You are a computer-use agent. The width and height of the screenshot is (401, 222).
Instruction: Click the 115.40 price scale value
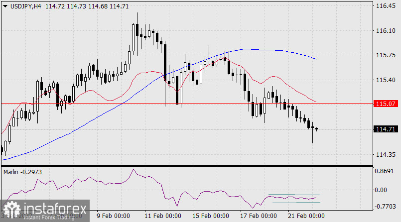386,80
